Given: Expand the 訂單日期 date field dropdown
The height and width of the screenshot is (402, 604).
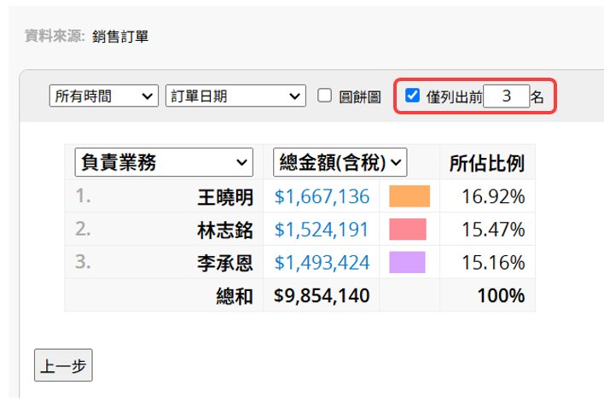Looking at the screenshot, I should [235, 96].
